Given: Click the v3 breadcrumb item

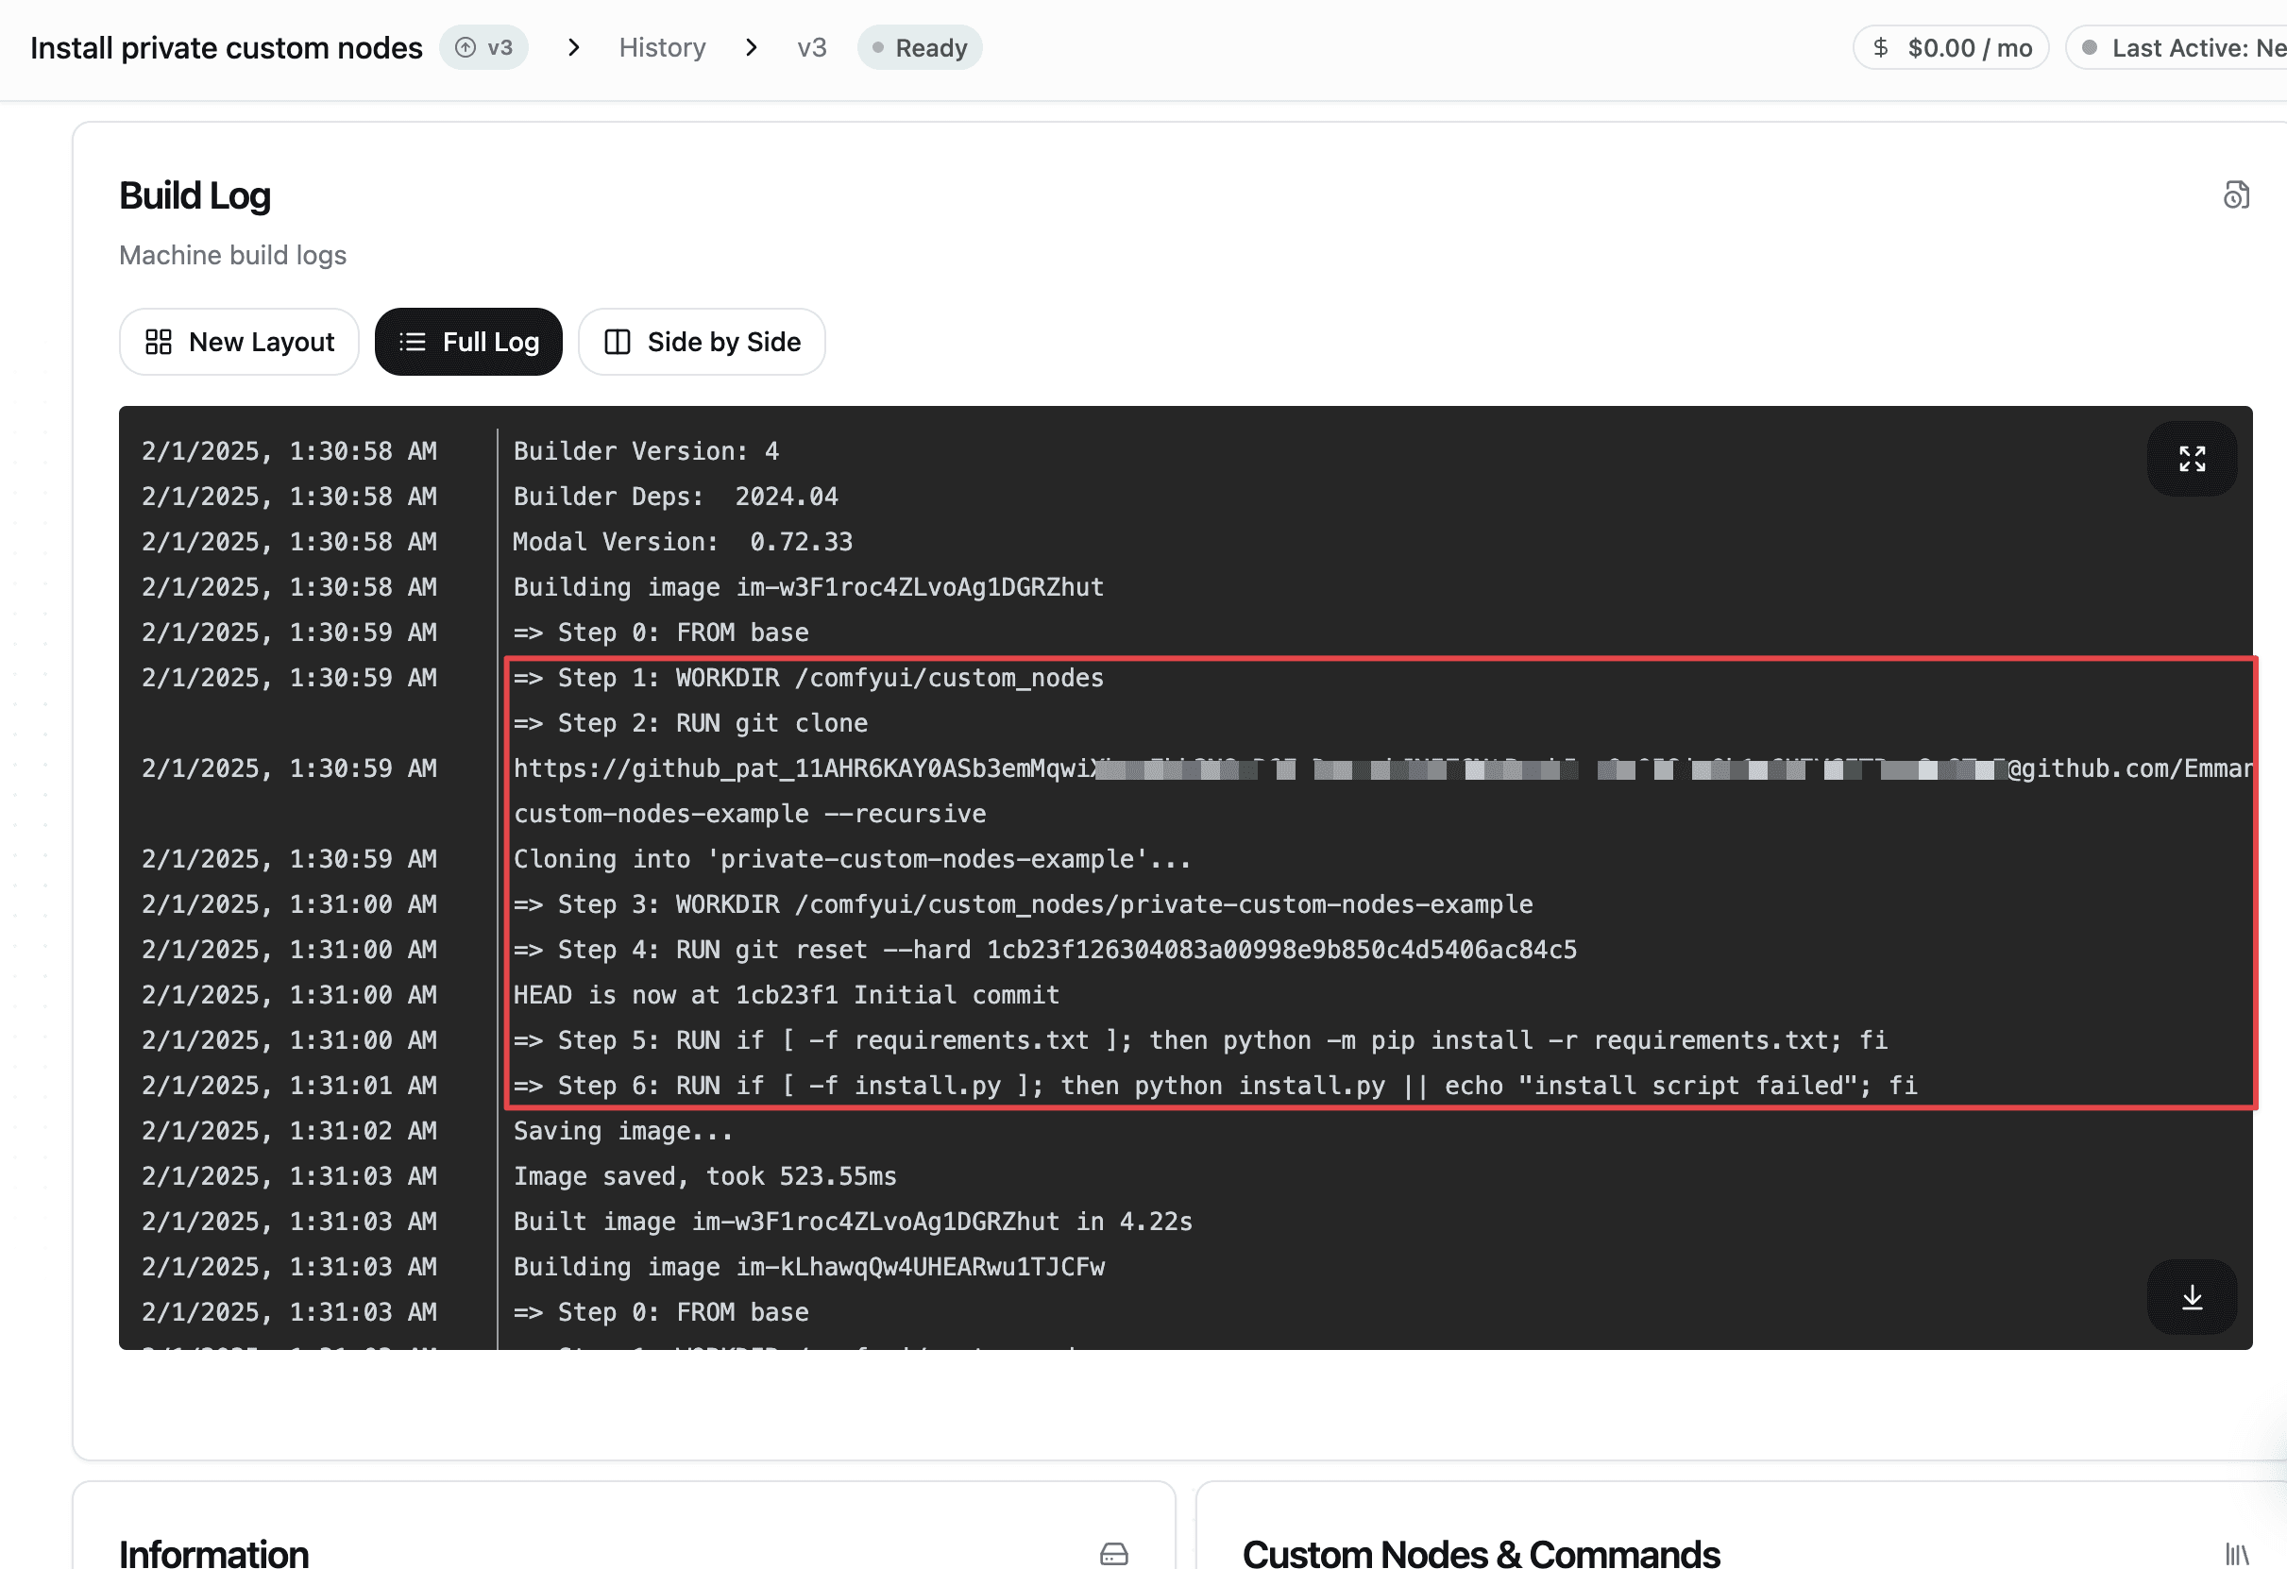Looking at the screenshot, I should (x=812, y=47).
